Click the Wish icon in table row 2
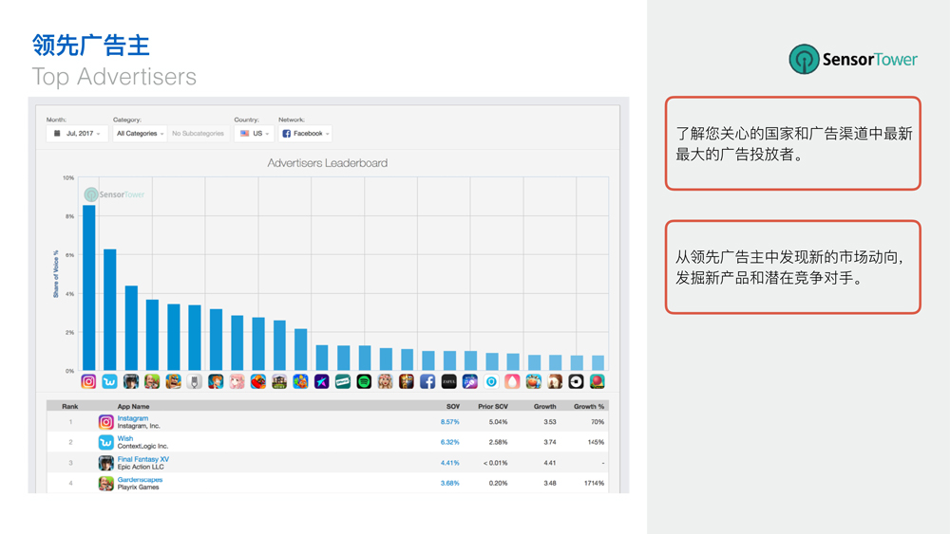 [105, 442]
